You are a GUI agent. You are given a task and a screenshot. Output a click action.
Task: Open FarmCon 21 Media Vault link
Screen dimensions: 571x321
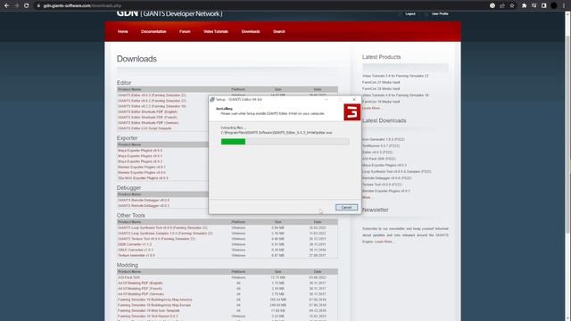[x=381, y=82]
